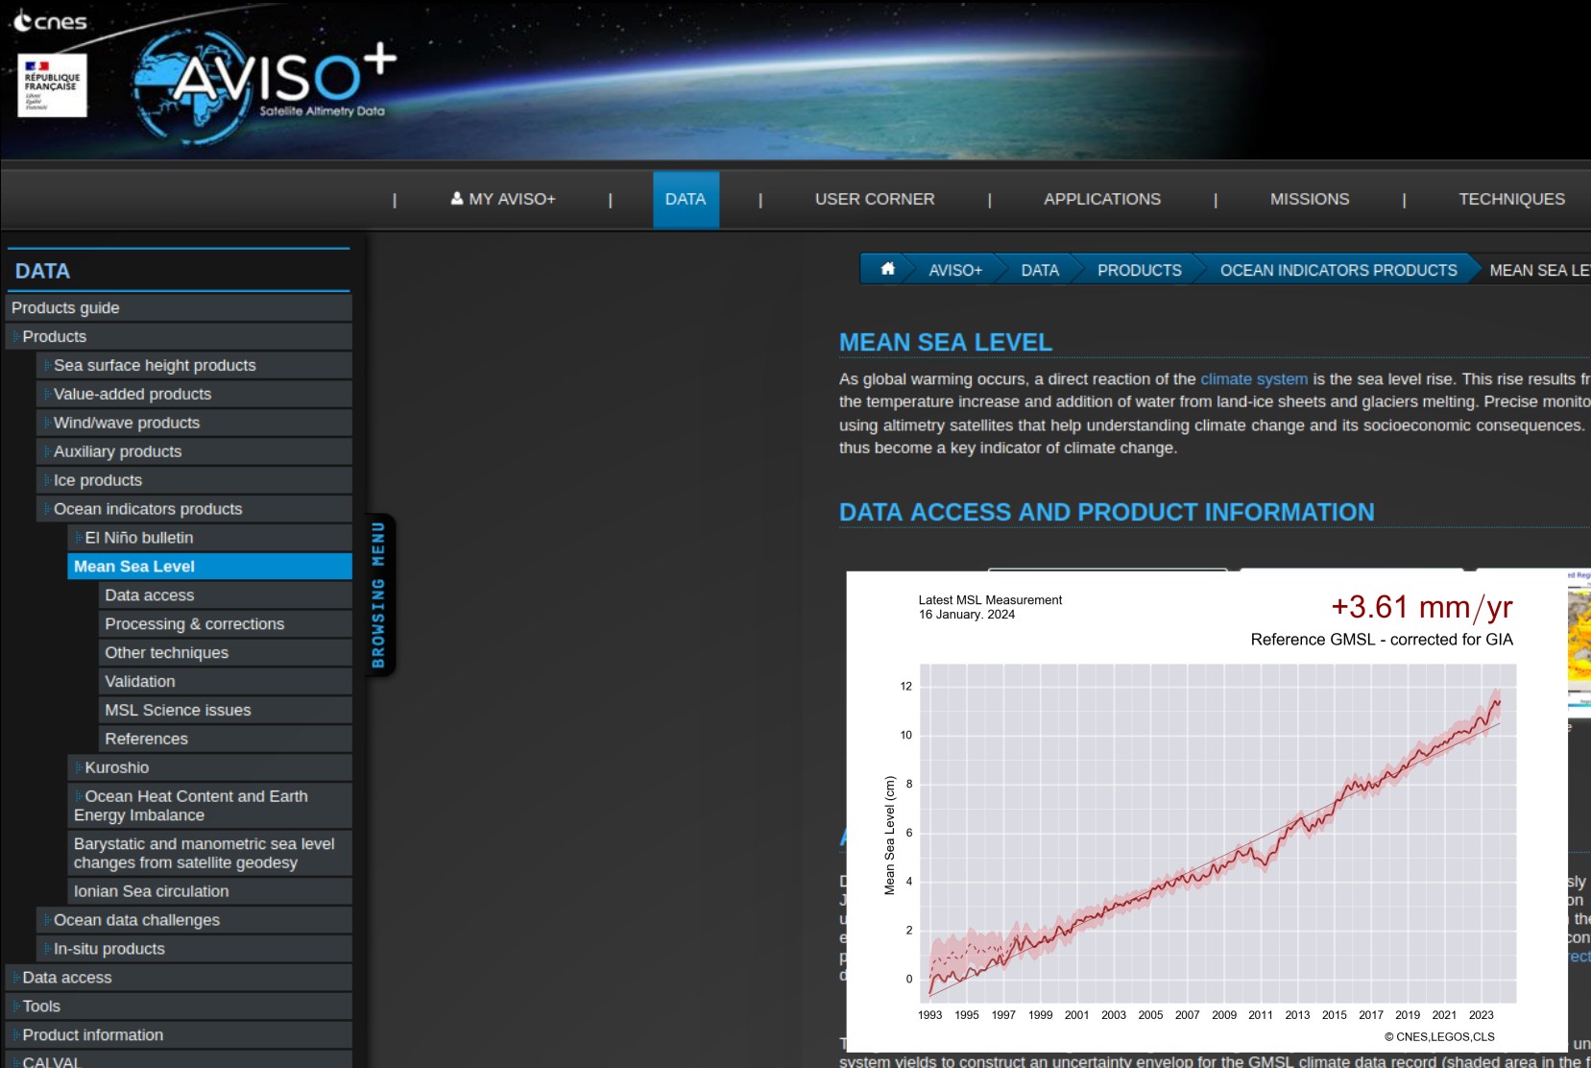Open Processing & corrections page
Image resolution: width=1591 pixels, height=1068 pixels.
coord(225,624)
